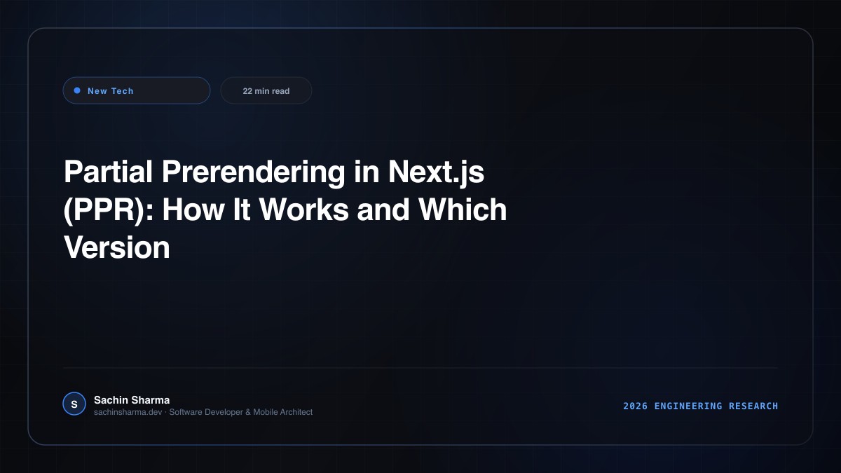Screen dimensions: 841x473
Task: Select the author name "Sachin Sharma"
Action: (132, 399)
